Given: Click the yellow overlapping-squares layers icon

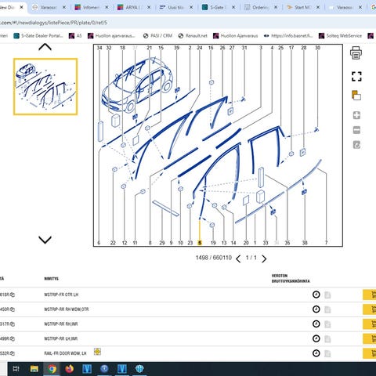Looking at the screenshot, I should (356, 96).
